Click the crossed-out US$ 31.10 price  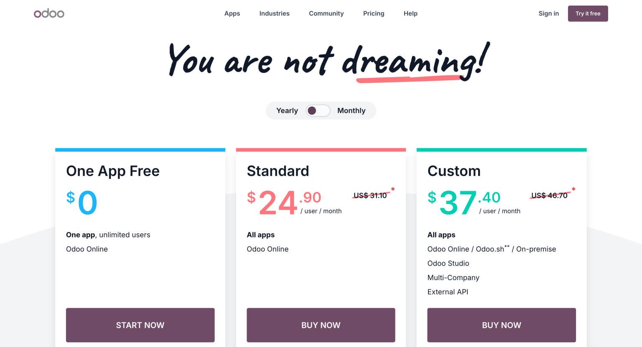[371, 195]
